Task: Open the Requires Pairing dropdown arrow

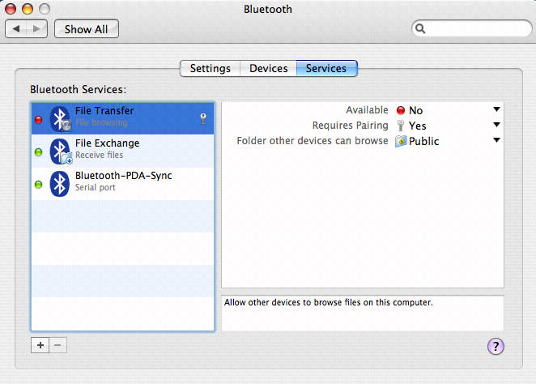Action: [x=496, y=125]
